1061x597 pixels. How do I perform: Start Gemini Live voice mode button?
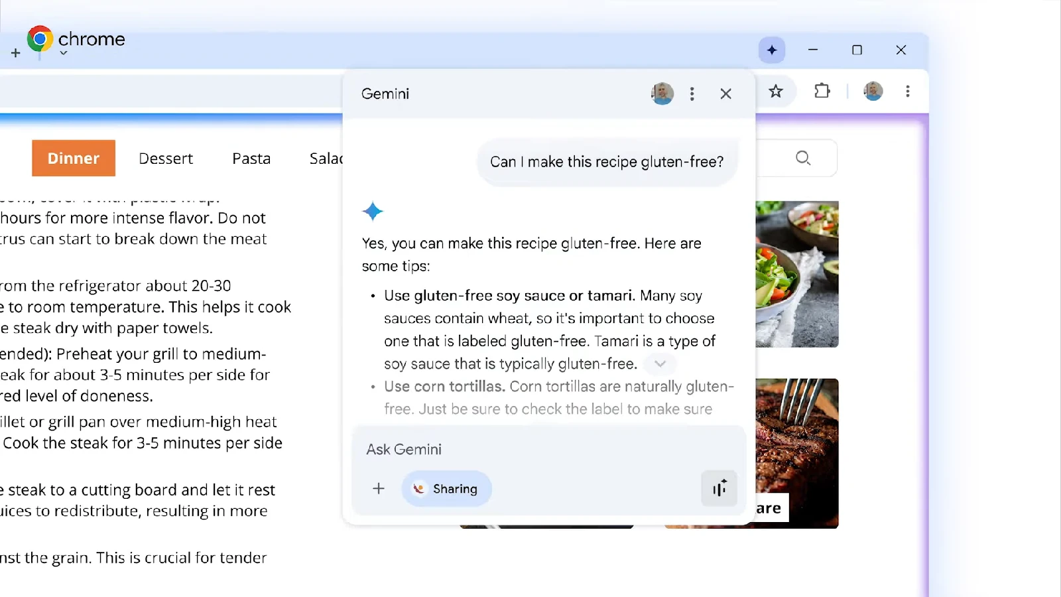tap(719, 489)
